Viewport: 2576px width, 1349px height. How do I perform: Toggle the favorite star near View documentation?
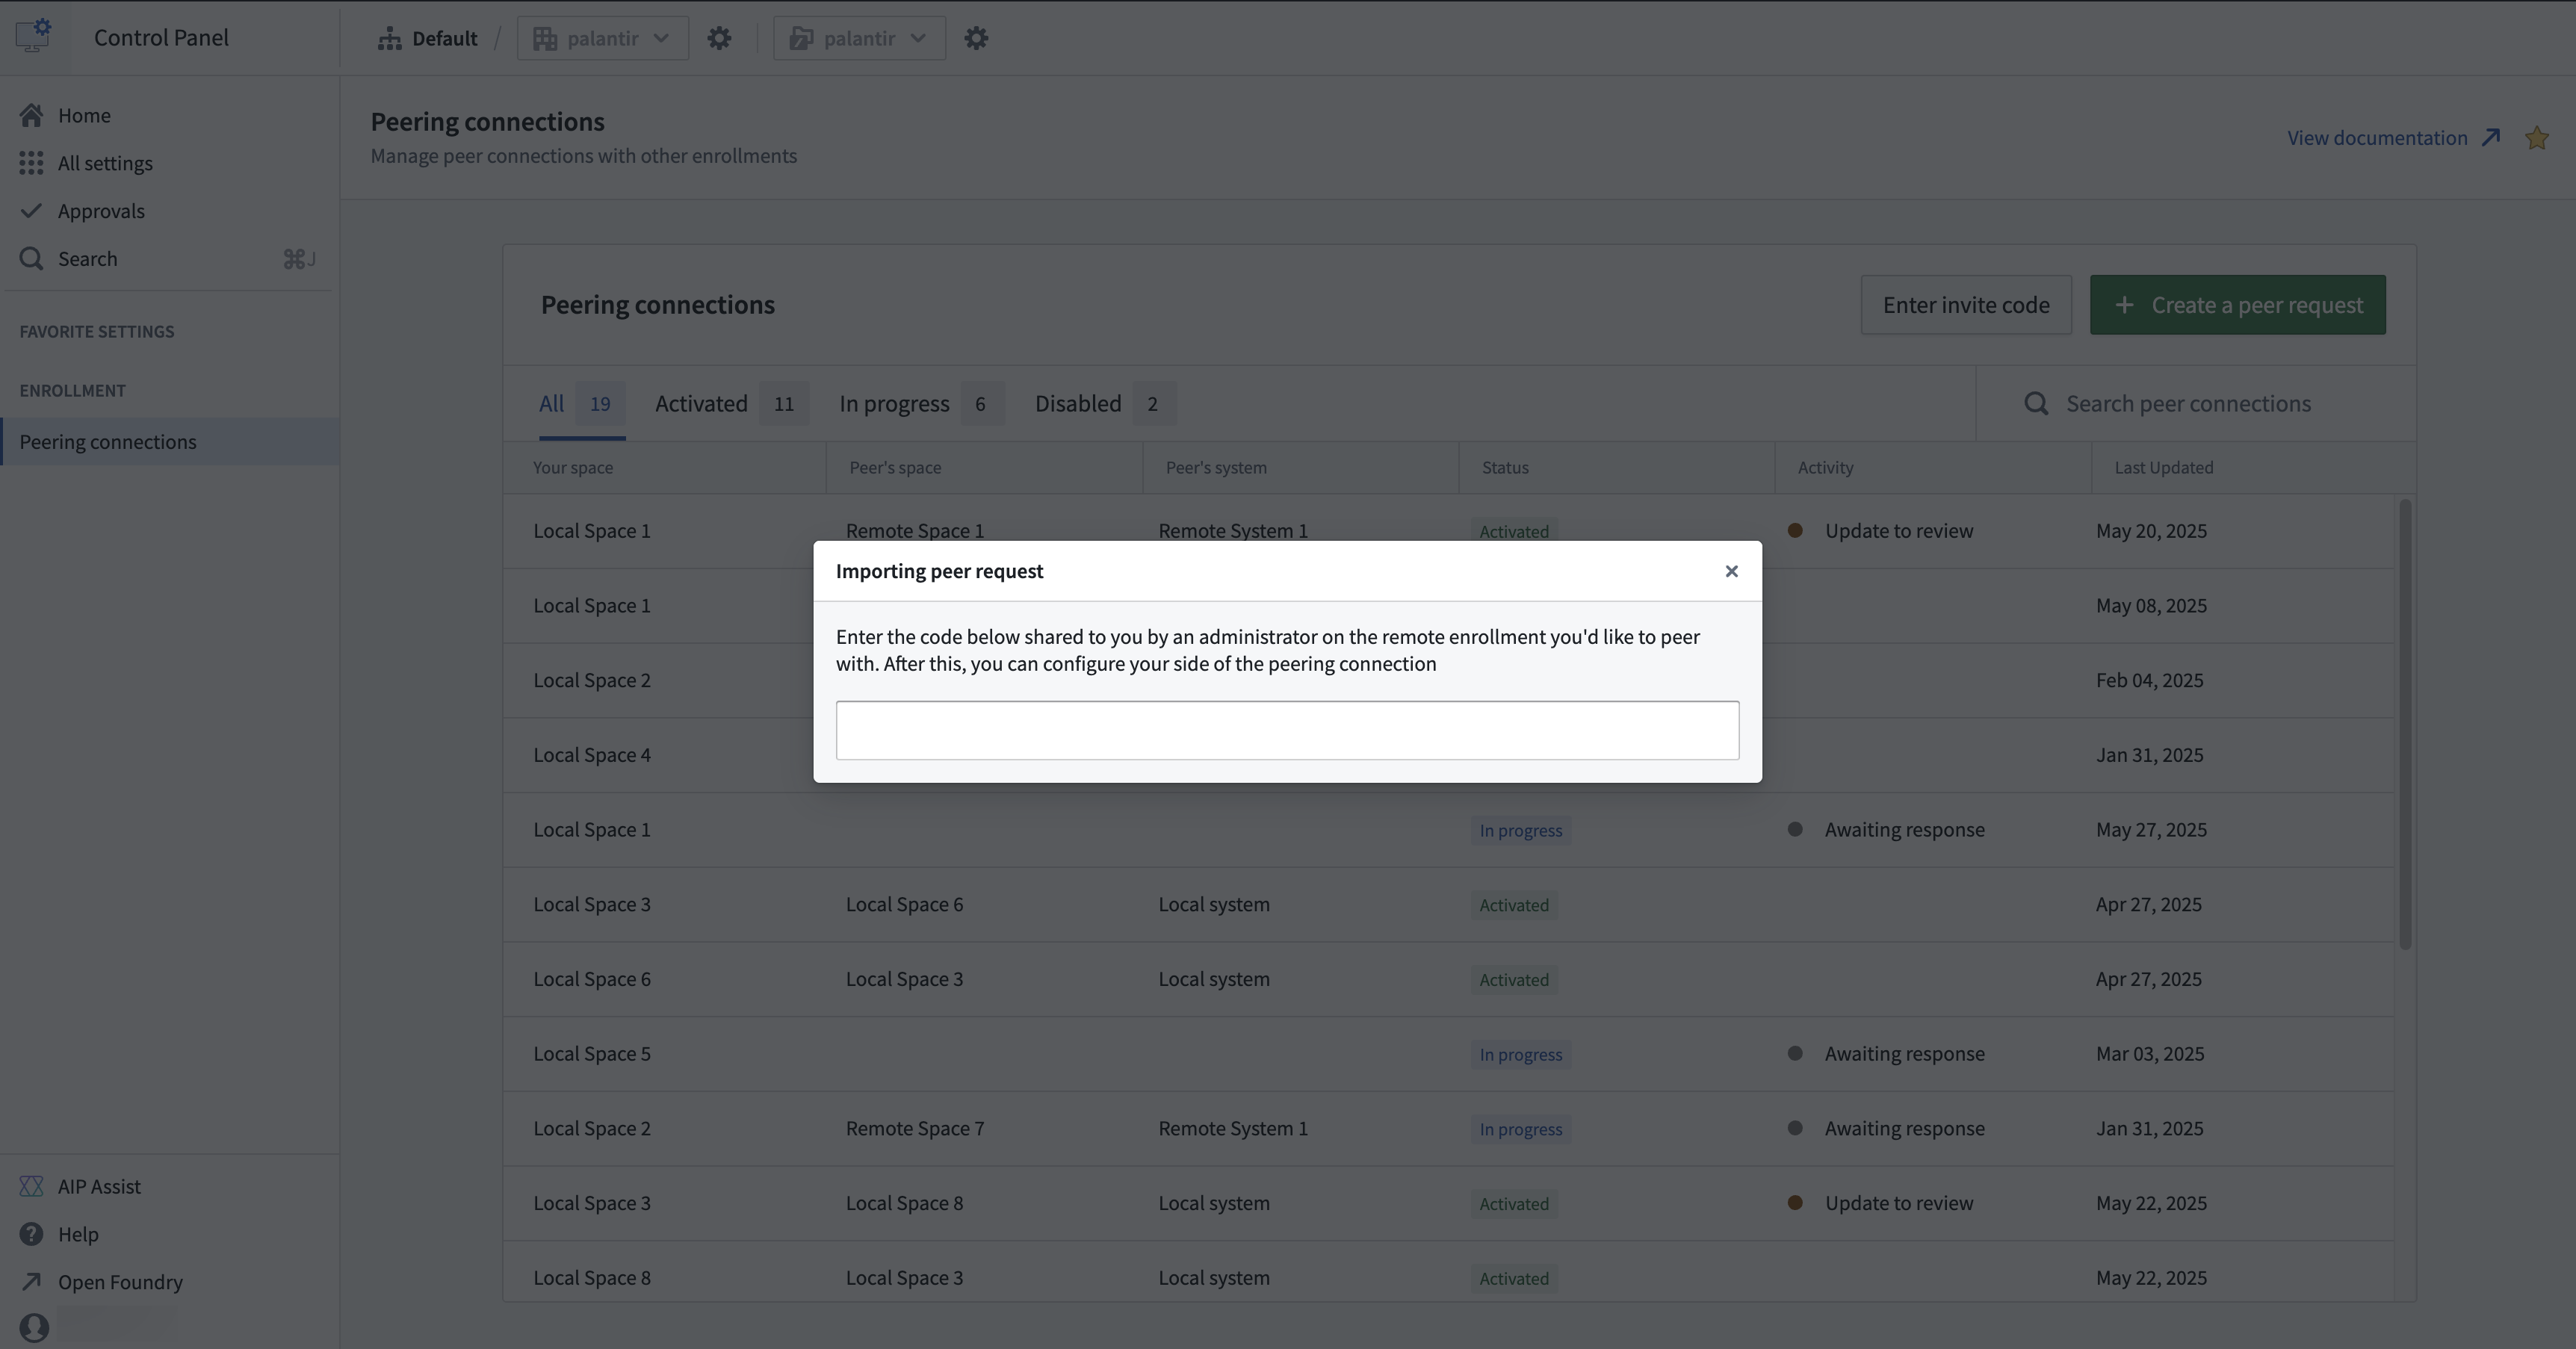[x=2537, y=137]
